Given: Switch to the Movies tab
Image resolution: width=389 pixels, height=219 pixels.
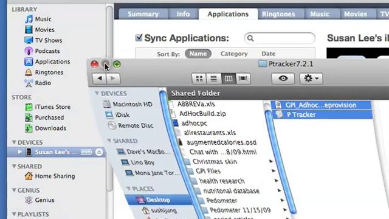Looking at the screenshot, I should [x=355, y=14].
